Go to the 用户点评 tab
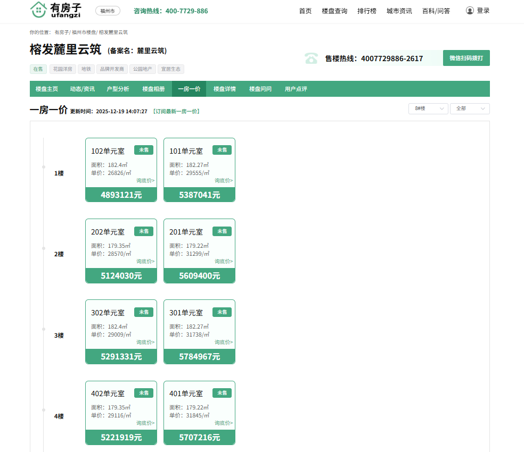The height and width of the screenshot is (452, 524). [x=296, y=89]
